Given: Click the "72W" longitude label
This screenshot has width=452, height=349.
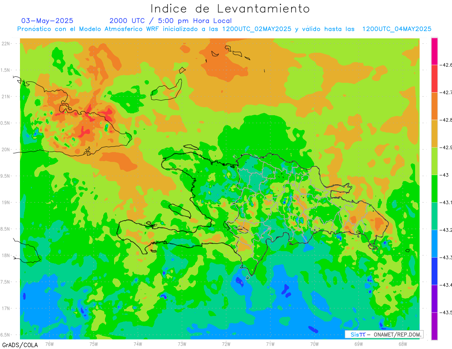Looking at the screenshot, I should click(226, 344).
